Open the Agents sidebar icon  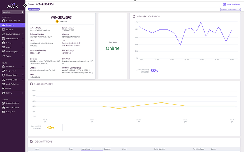[3, 88]
